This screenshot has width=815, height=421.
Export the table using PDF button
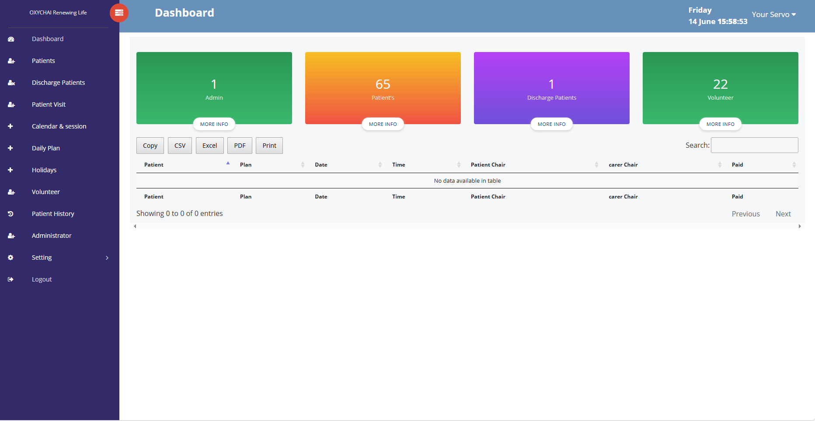tap(240, 146)
